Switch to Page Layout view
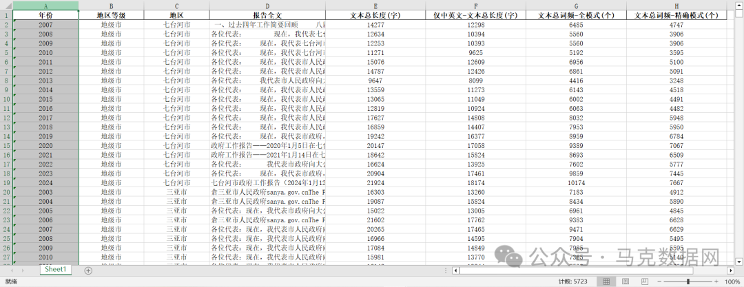744x287 pixels. pos(625,281)
